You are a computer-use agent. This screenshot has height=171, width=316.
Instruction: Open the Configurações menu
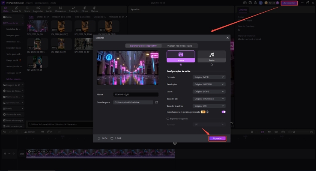(42, 3)
